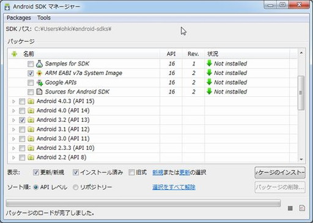Click the Sources for Android SDK document icon
The height and width of the screenshot is (223, 313).
39,92
